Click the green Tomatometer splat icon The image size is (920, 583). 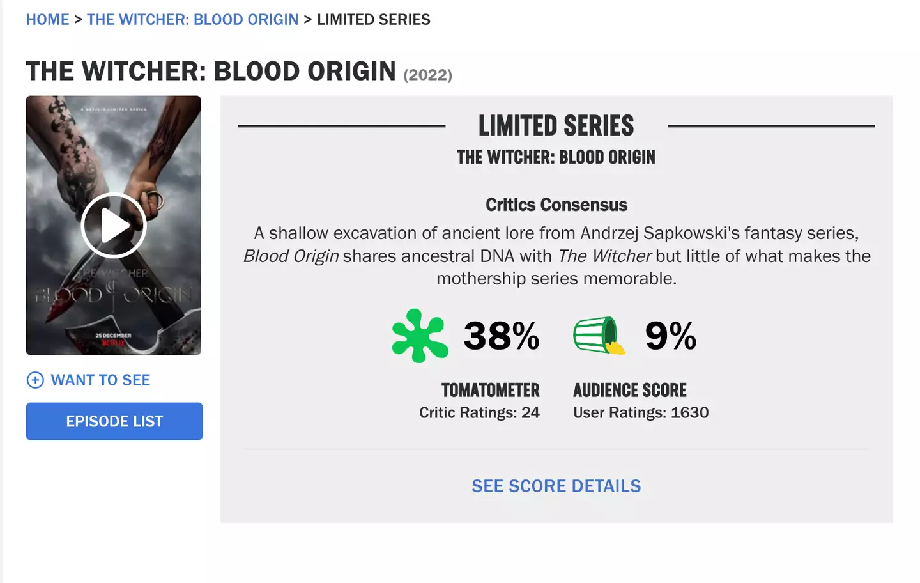tap(419, 335)
